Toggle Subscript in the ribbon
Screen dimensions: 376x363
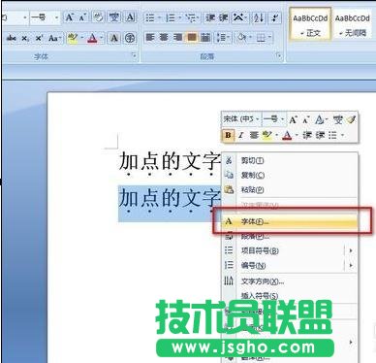[x=25, y=39]
